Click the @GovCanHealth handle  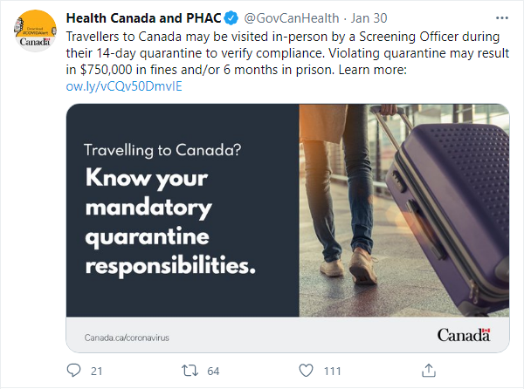click(x=292, y=18)
